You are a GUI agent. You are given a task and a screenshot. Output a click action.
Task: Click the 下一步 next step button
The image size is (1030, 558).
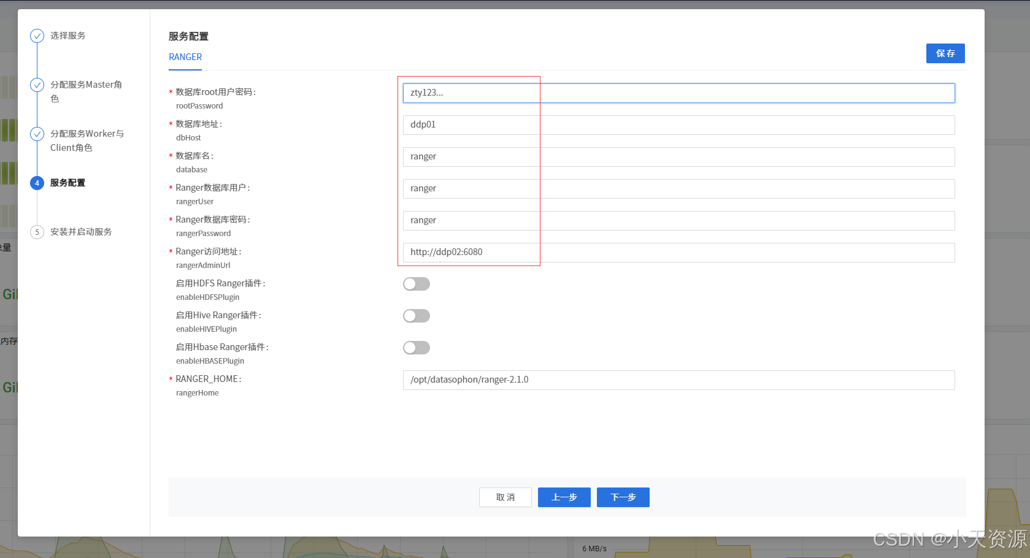623,497
